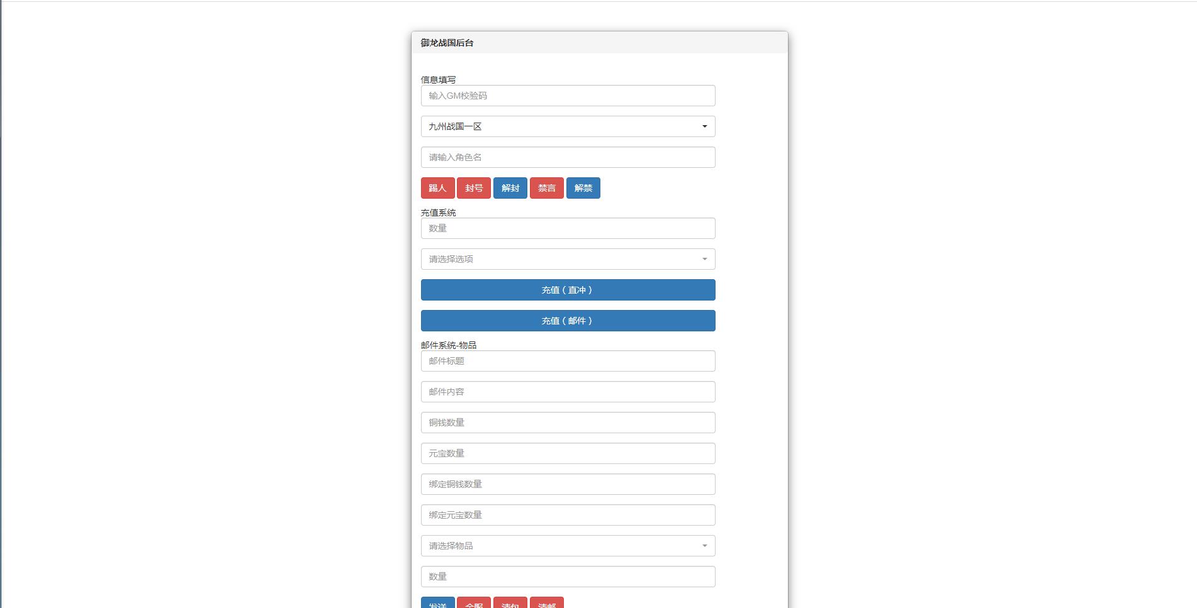Click the red 踢人 button
Viewport: 1197px width, 608px height.
[x=437, y=188]
